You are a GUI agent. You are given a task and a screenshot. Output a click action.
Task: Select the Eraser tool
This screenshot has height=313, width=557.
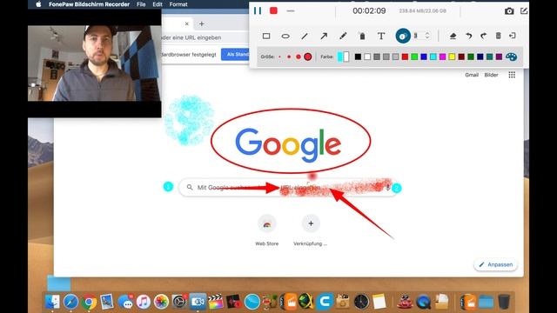point(453,36)
